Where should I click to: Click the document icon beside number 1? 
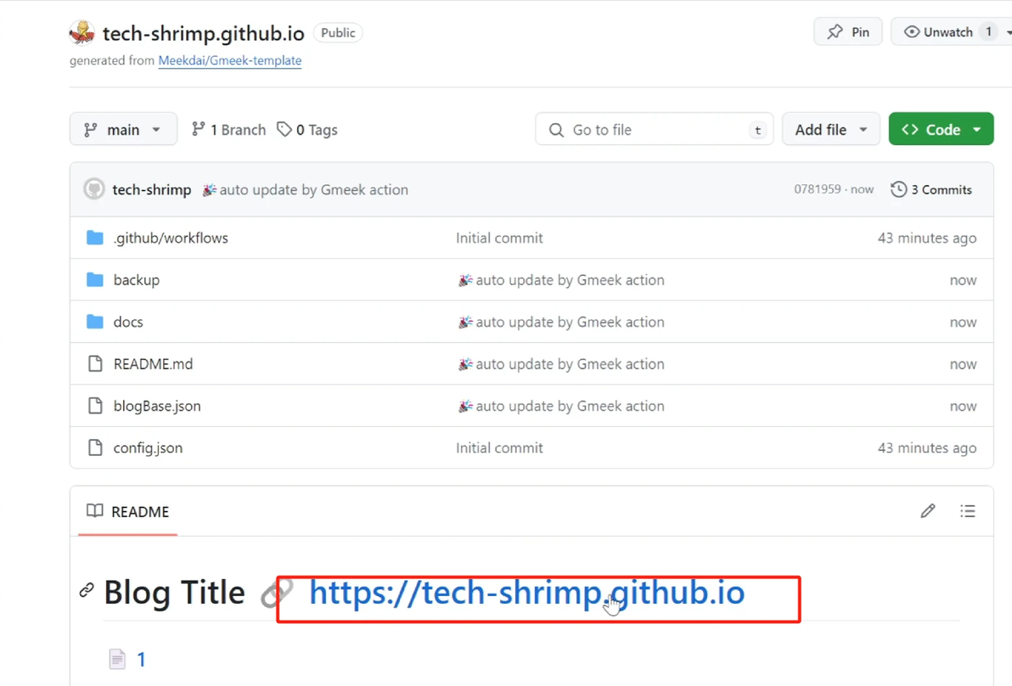click(x=117, y=659)
